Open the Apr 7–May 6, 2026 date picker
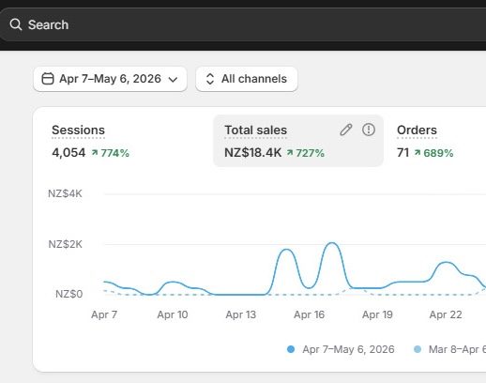The width and height of the screenshot is (486, 383). click(110, 79)
